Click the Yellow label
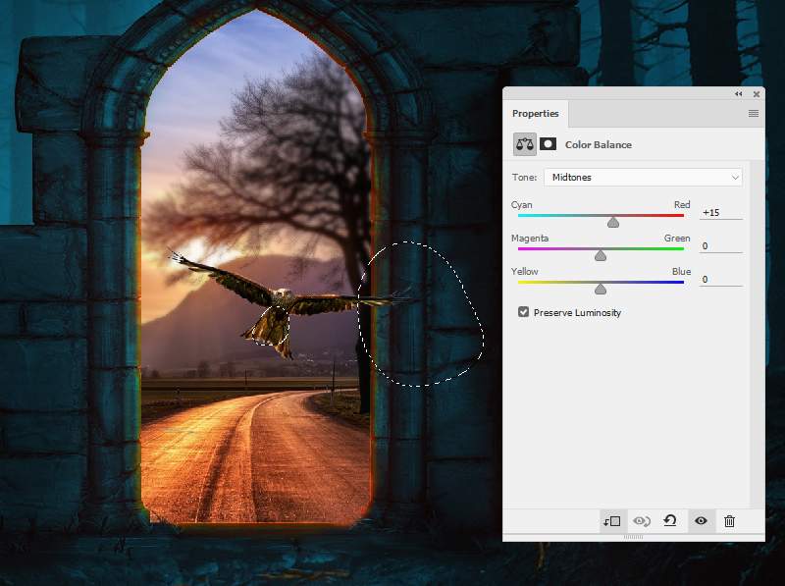Viewport: 785px width, 586px height. (x=525, y=272)
